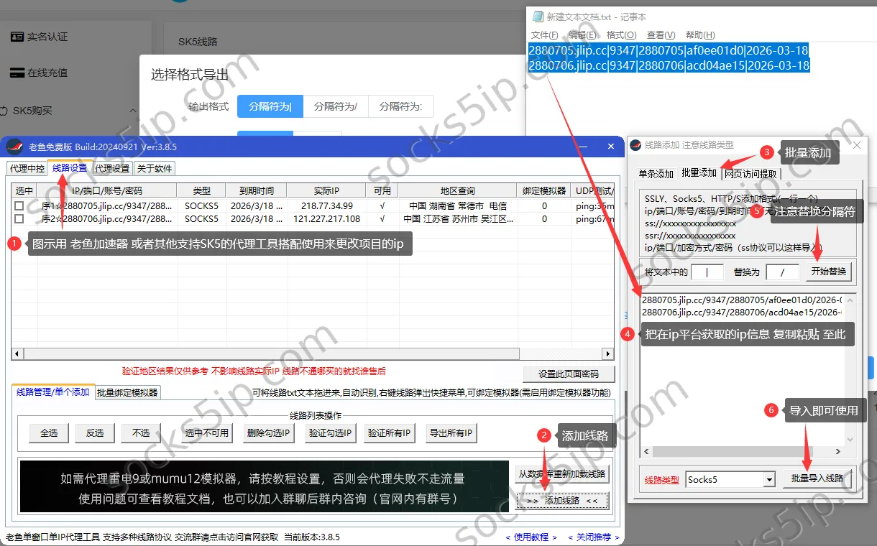Click the IP/端口/账号/密码 column header
Screen dimensions: 877x546
pyautogui.click(x=107, y=190)
